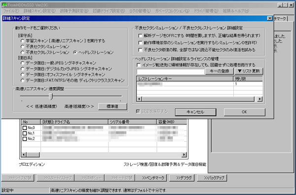This screenshot has width=296, height=195.
Task: Choose データ復旧:オフィスファイル シグネチャスキャン
Action: pyautogui.click(x=23, y=75)
